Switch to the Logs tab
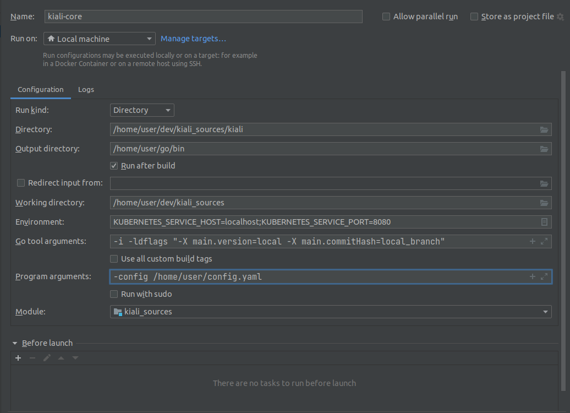This screenshot has width=570, height=413. pyautogui.click(x=86, y=89)
